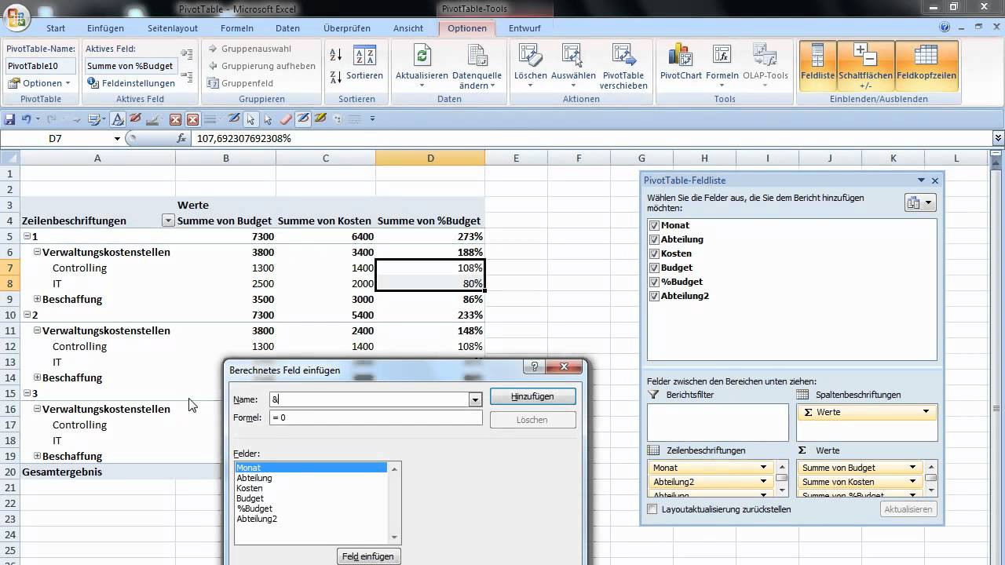
Task: Expand Beschaffung in row 9
Action: pyautogui.click(x=37, y=299)
